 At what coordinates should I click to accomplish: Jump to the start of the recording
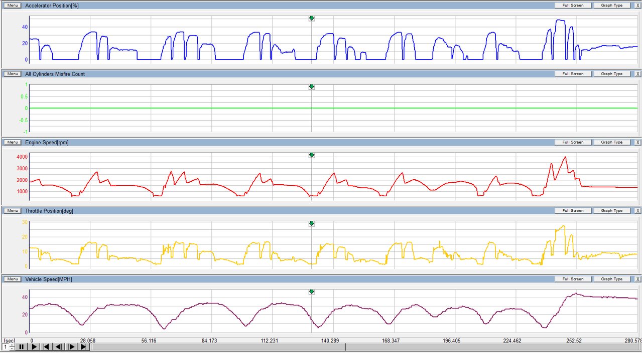point(46,346)
